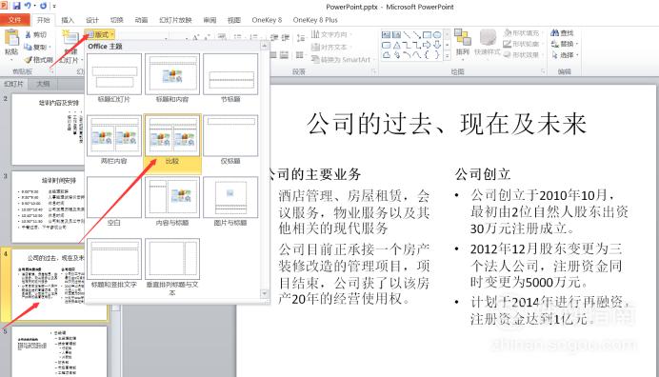Viewport: 659px width, 377px height.
Task: Select the oval shape
Action: coord(437,35)
